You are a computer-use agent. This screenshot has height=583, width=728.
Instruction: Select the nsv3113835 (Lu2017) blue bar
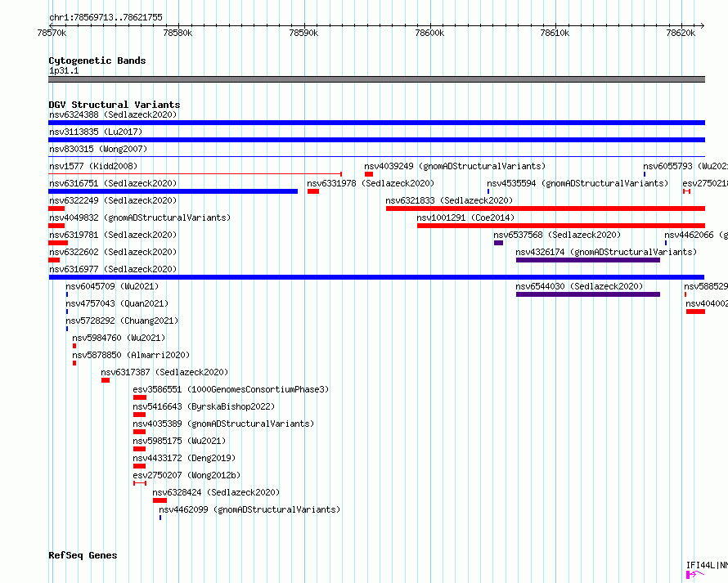tap(376, 140)
